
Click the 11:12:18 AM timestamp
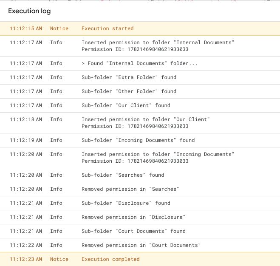[26, 119]
